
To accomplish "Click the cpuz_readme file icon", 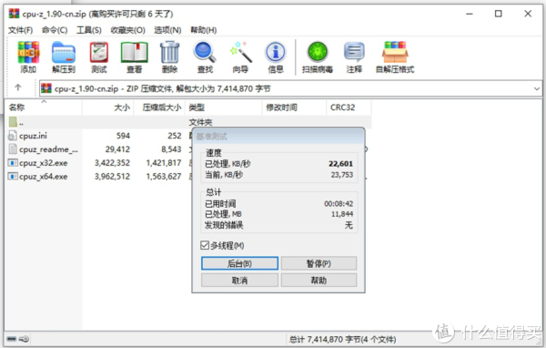I will tap(13, 148).
